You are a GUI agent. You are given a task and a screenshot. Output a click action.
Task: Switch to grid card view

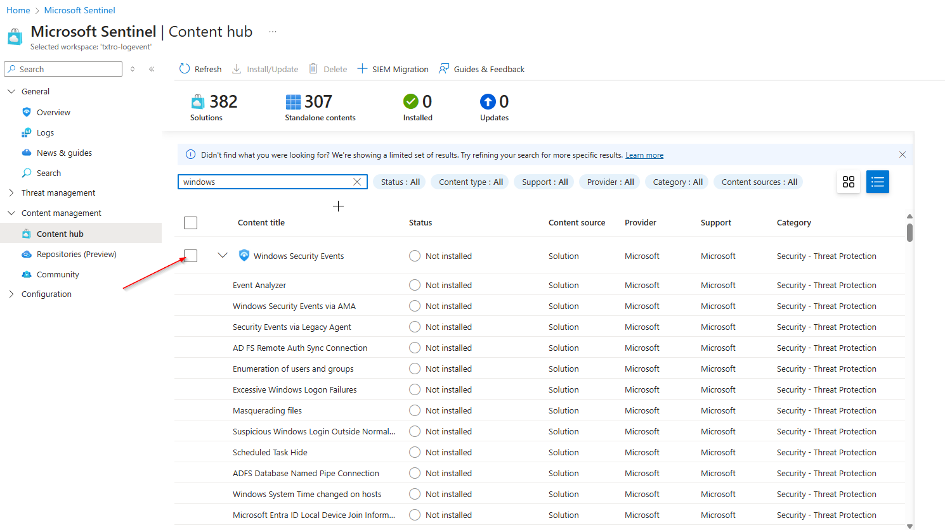[x=849, y=182]
